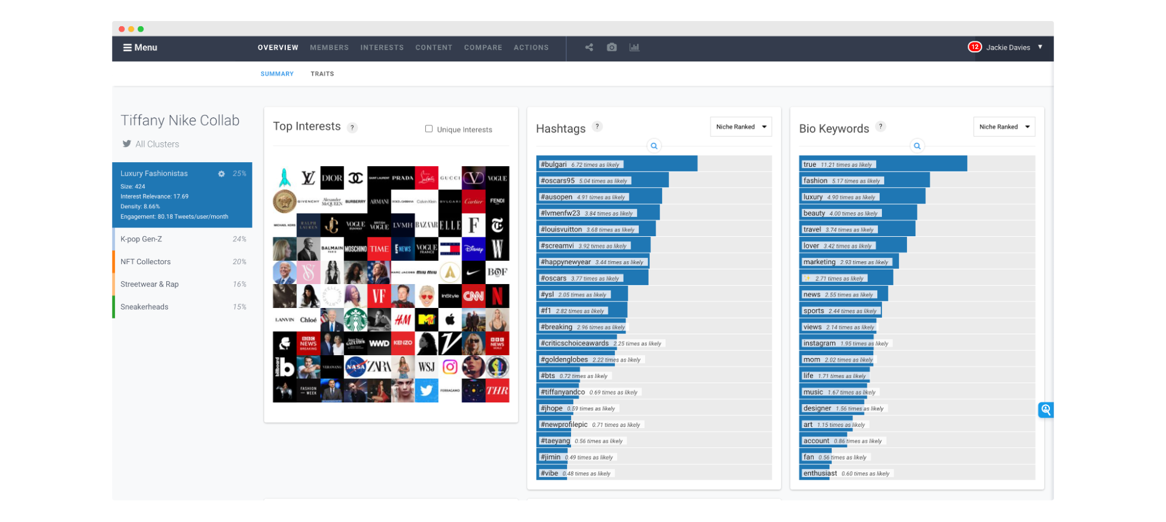
Task: Select the Gucci logo tile
Action: point(450,178)
